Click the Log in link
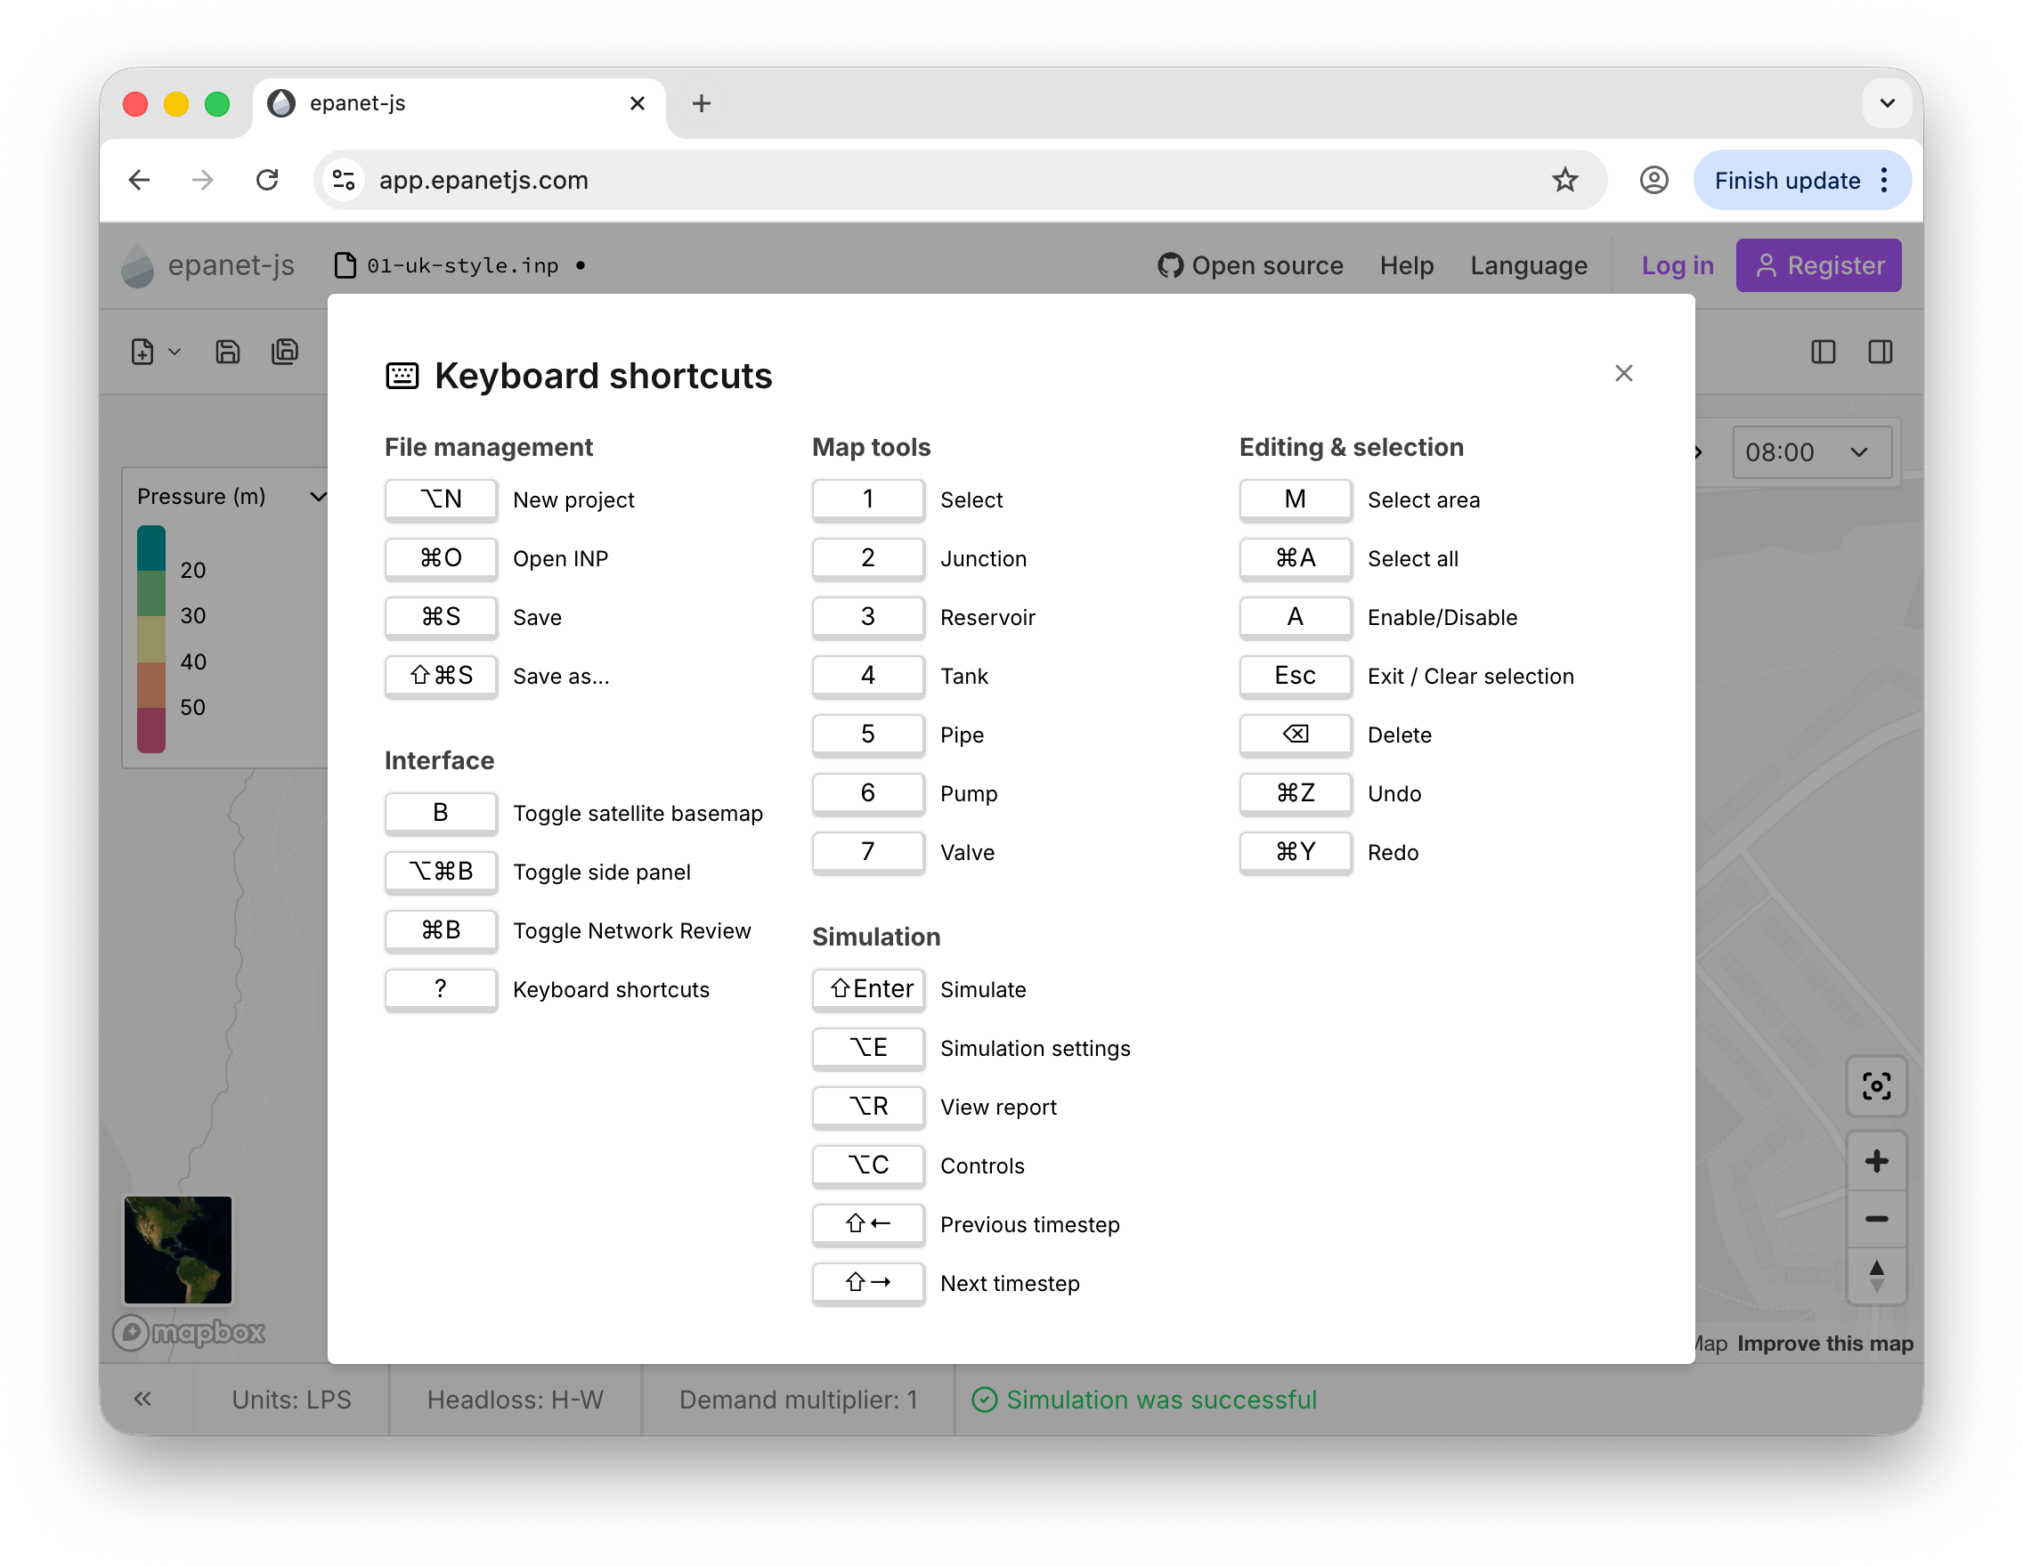 1677,266
